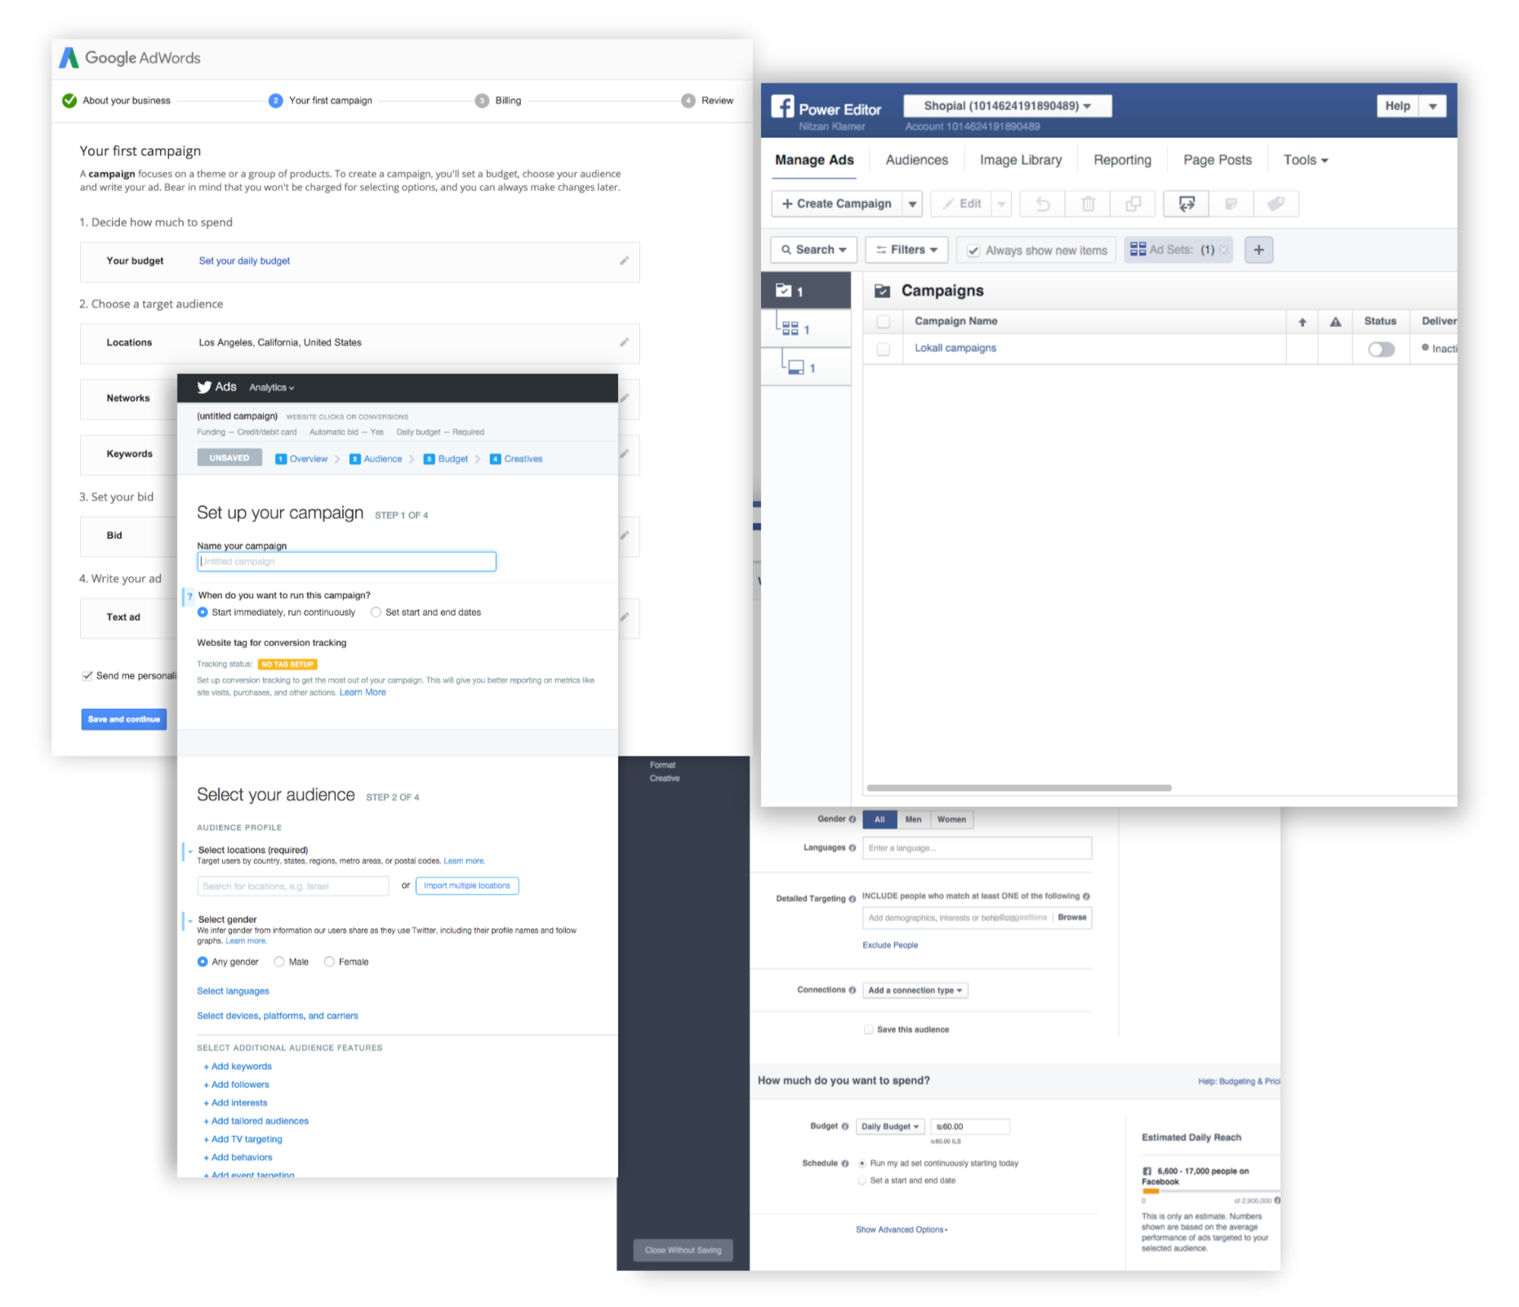Click the warning triangle column header

[x=1335, y=322]
